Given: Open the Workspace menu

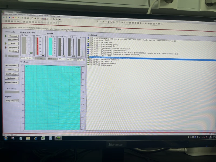Looking at the screenshot, I should click(22, 15).
